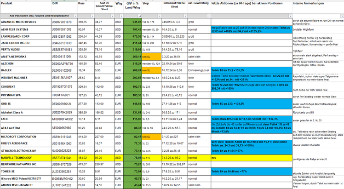Viewport: 344px width, 189px height.
Task: Open the 'letzte Aktionen' column filter dropdown
Action: [x=290, y=16]
